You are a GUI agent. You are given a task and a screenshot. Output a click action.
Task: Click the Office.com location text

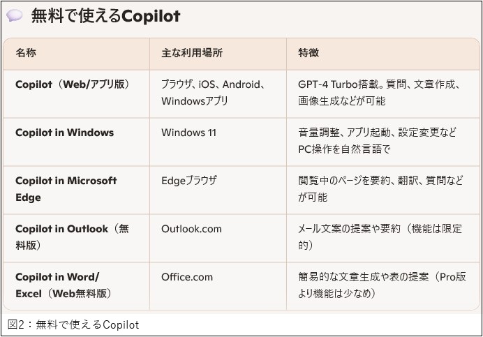coord(187,277)
